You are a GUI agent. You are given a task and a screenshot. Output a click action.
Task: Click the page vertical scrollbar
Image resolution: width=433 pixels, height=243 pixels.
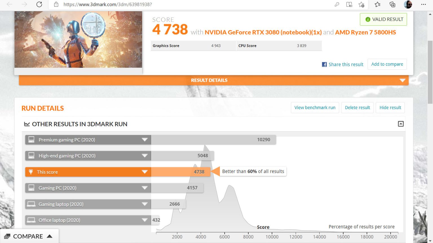point(430,72)
